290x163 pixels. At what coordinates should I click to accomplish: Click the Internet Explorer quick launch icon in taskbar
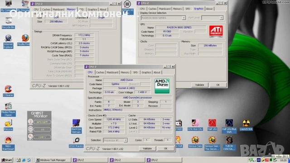[x=24, y=160]
